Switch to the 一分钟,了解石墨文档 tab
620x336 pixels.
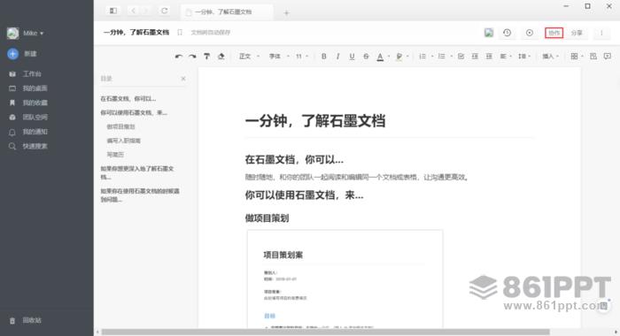tap(227, 11)
